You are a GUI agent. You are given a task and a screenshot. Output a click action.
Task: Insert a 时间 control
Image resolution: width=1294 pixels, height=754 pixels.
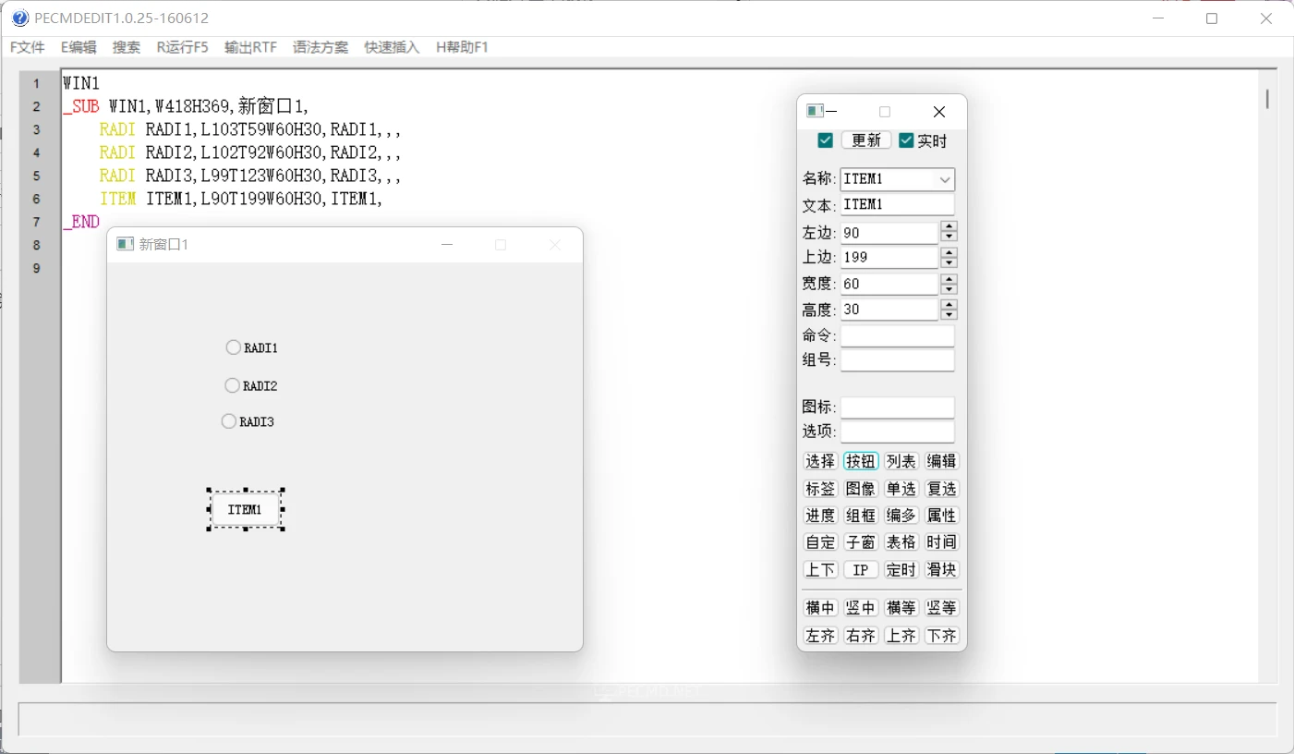coord(942,542)
